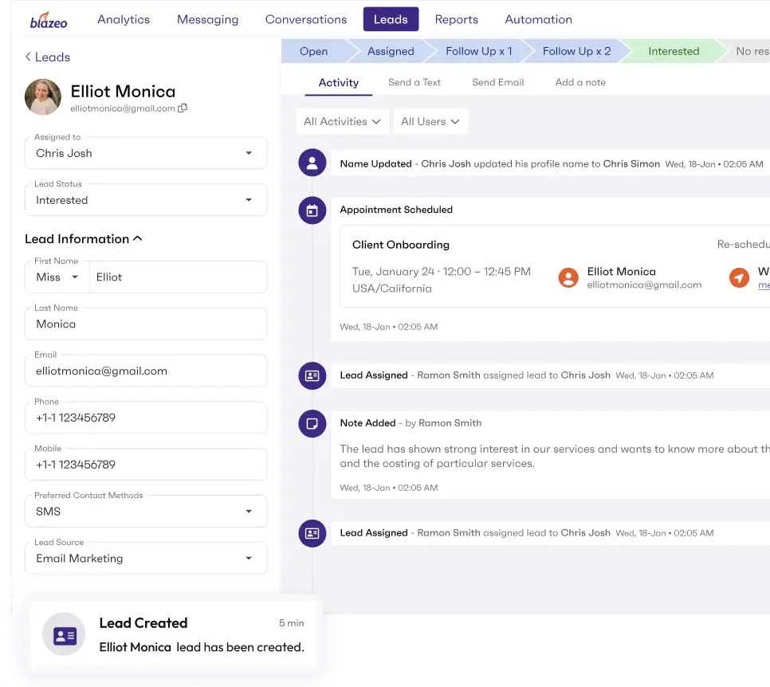Click the copy email icon beside elliotmonica@gmail.com

(x=183, y=108)
